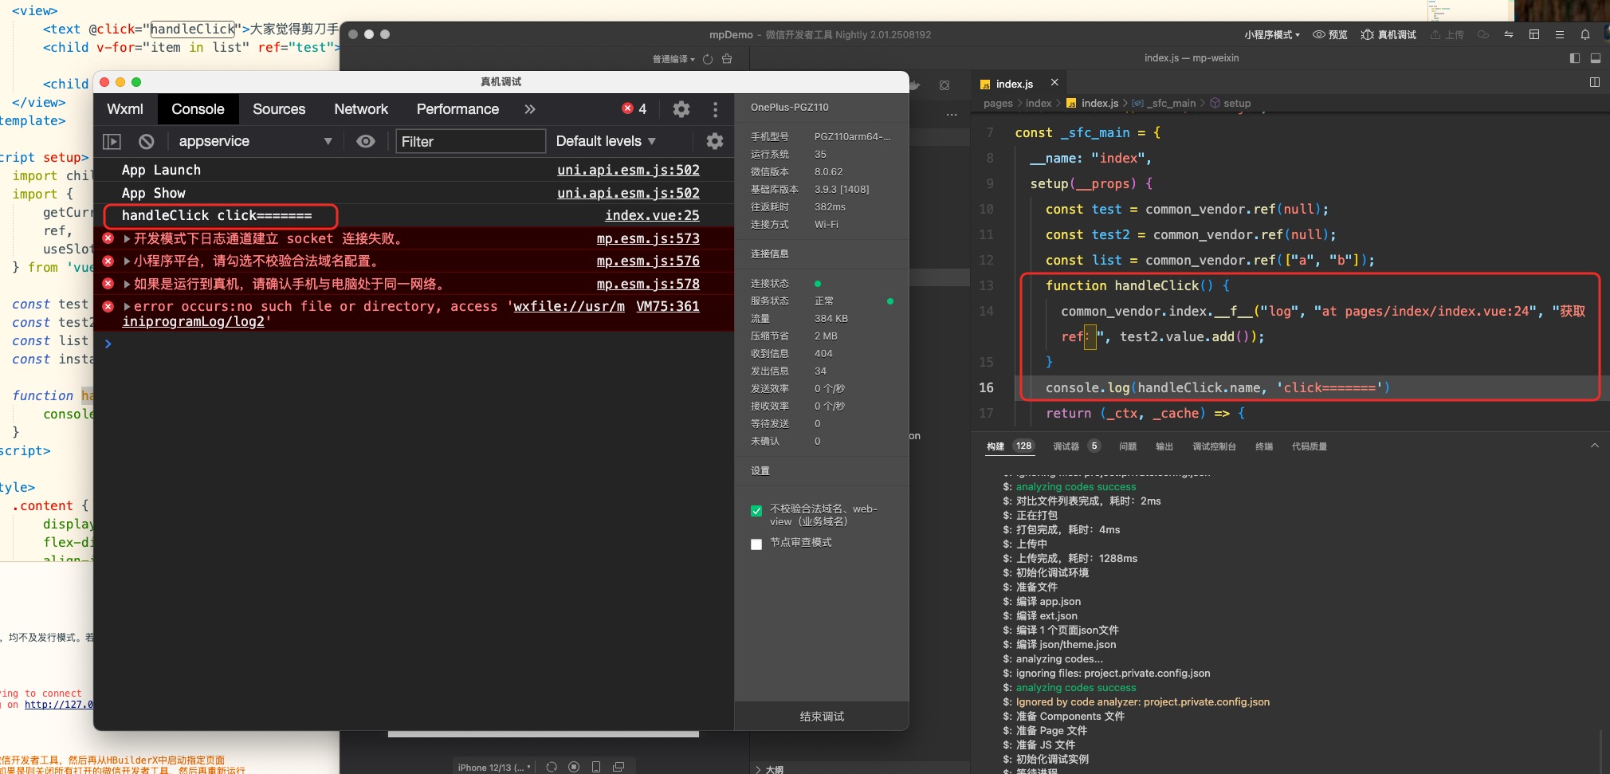Click 结束调试 to end debugging
1610x774 pixels.
tap(822, 717)
